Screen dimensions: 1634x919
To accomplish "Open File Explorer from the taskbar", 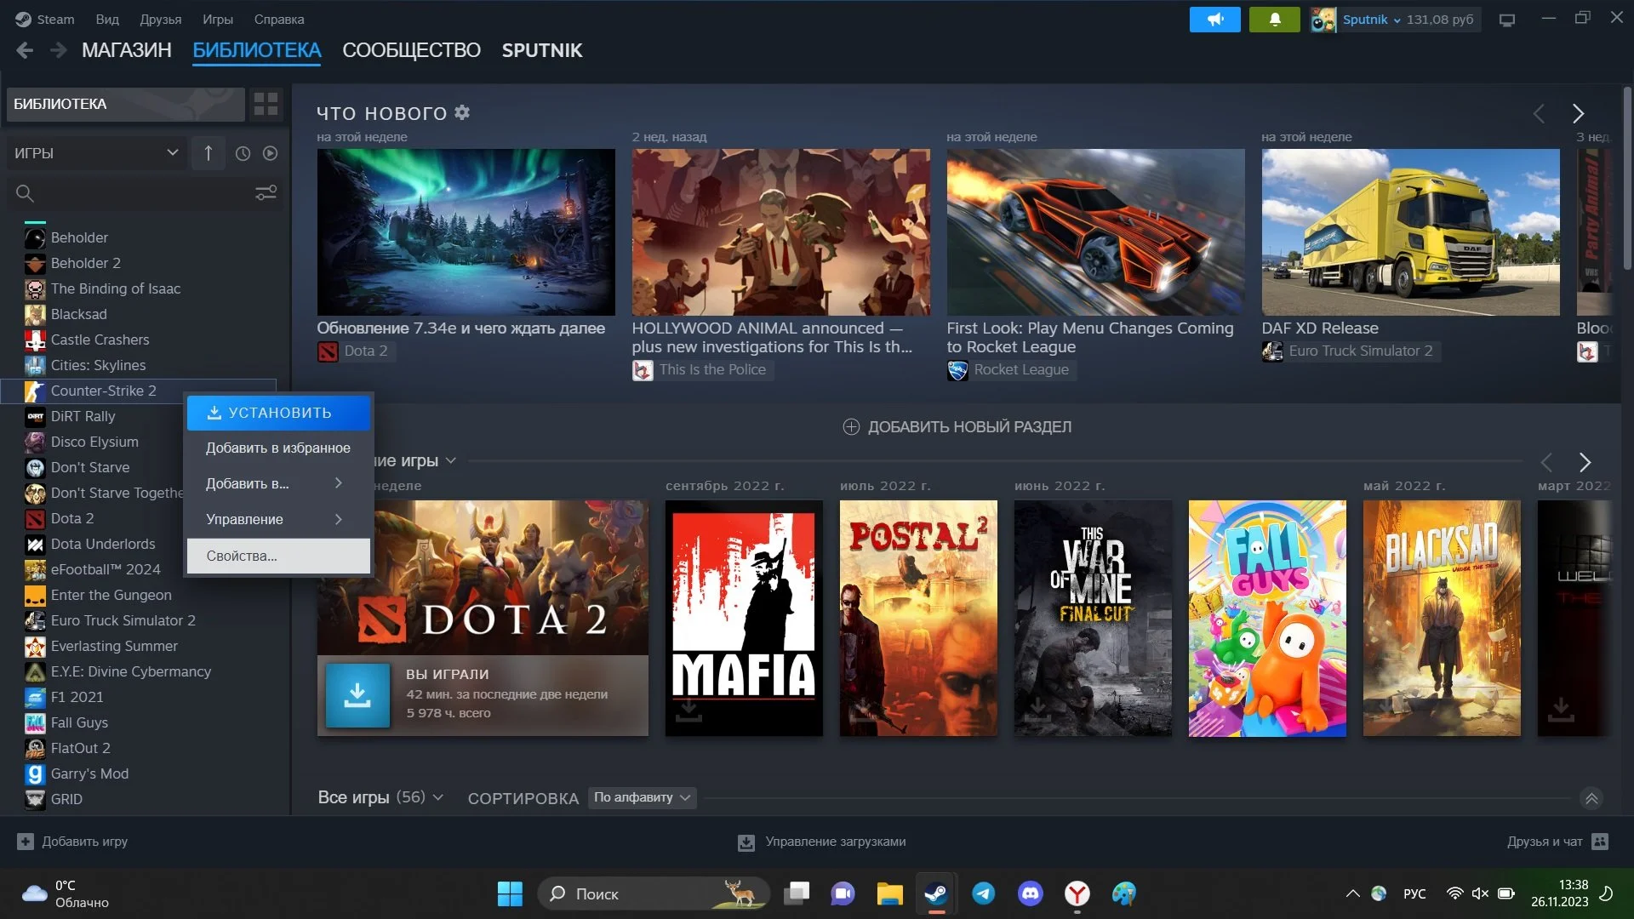I will (889, 893).
